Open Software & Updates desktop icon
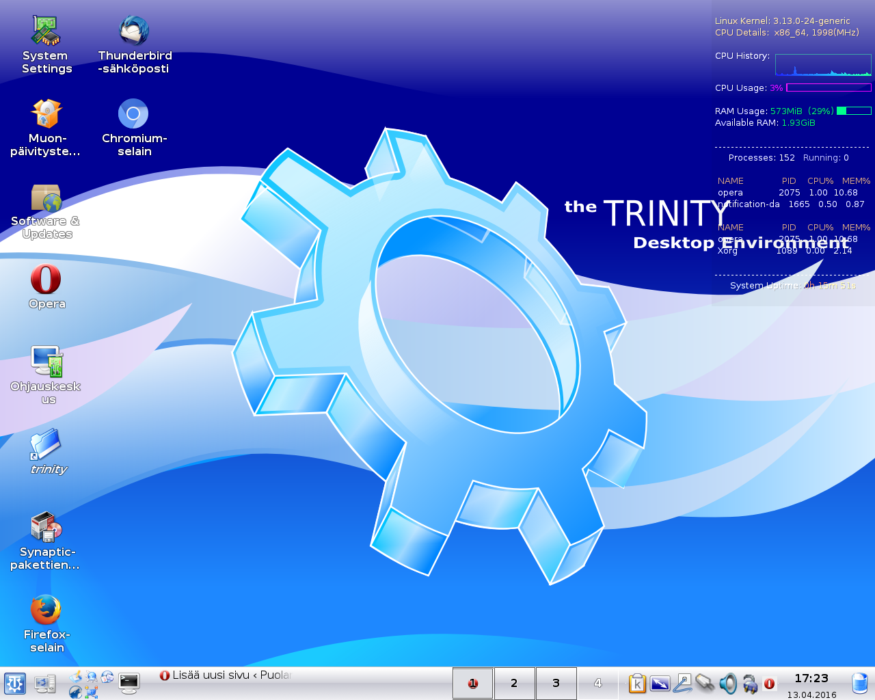 pos(46,211)
